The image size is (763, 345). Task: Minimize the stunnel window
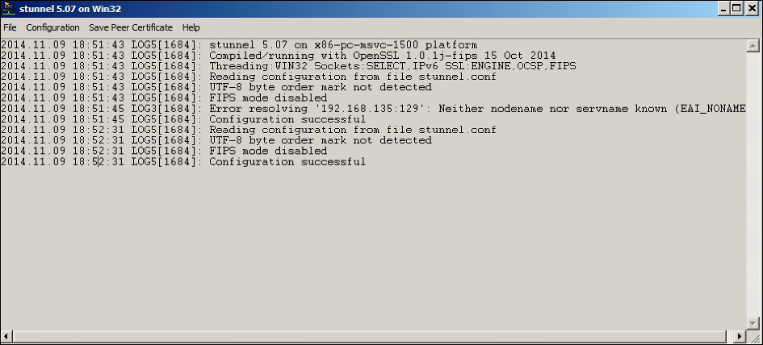723,9
